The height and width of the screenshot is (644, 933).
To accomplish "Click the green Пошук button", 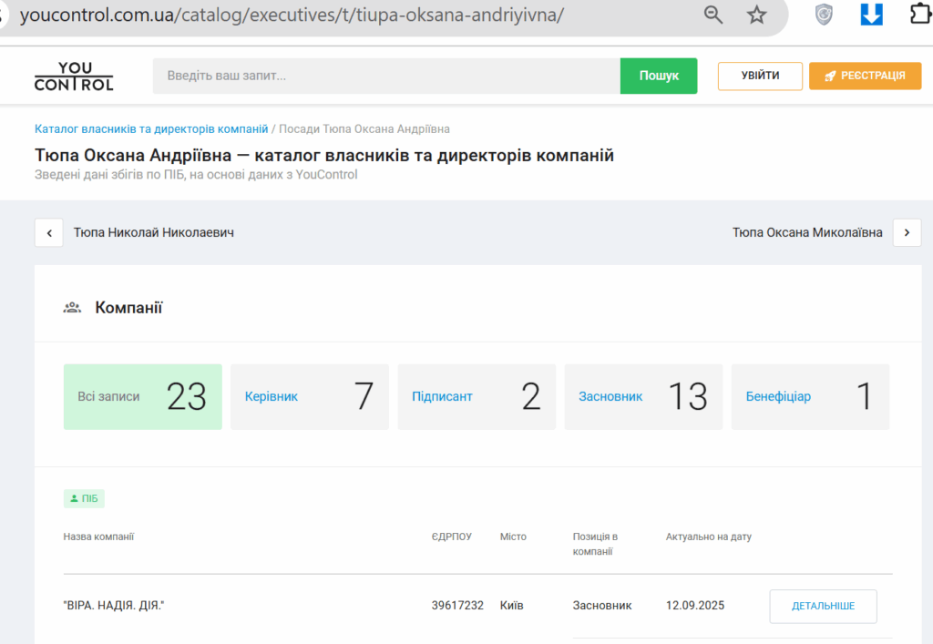I will (x=659, y=76).
